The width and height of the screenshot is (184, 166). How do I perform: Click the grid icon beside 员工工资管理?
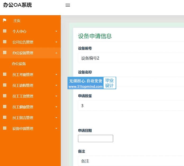coord(5,96)
